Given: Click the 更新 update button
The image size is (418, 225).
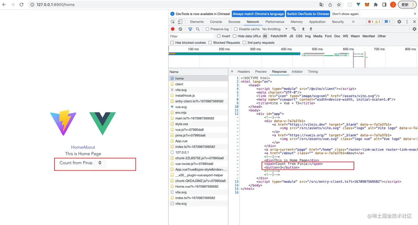Looking at the screenshot, I should 407,5.
